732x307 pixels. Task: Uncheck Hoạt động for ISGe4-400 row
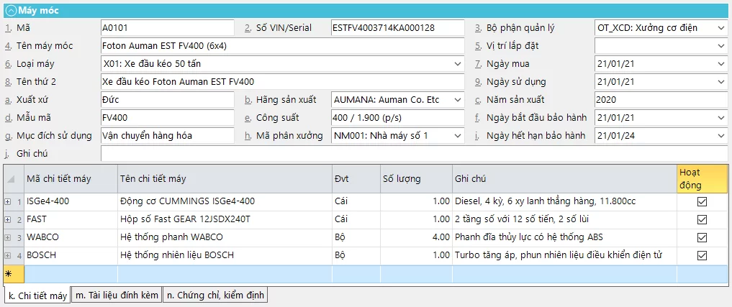(x=702, y=202)
